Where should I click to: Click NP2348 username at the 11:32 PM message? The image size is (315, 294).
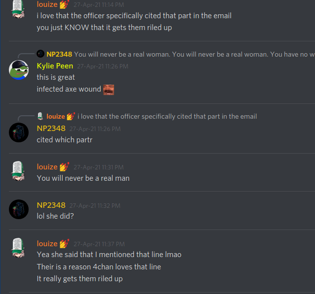coord(51,205)
